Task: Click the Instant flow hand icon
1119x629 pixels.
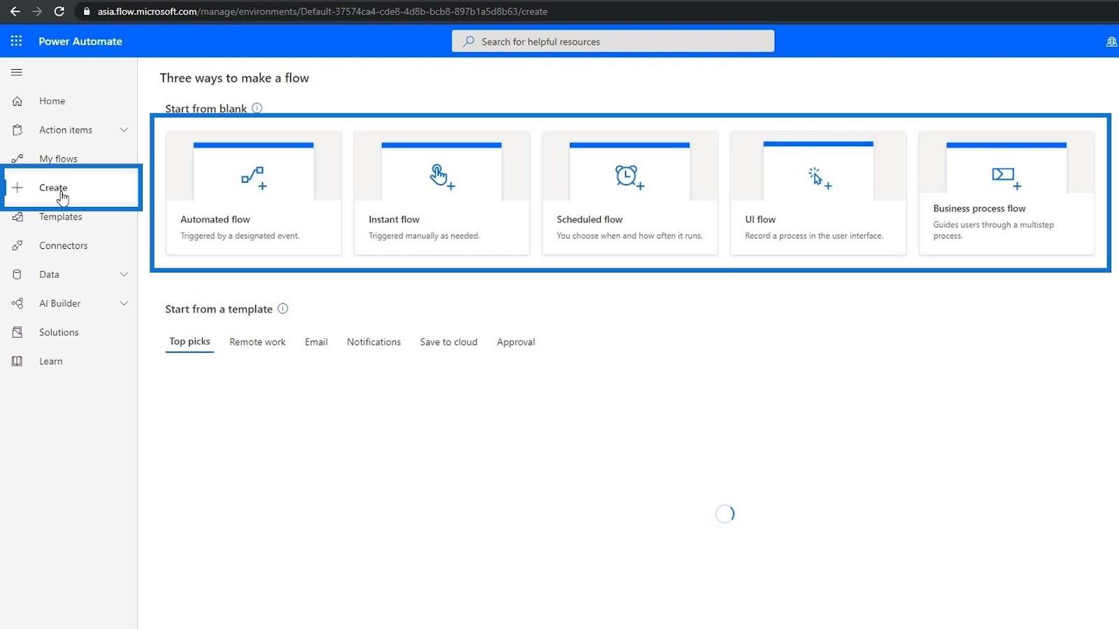Action: pyautogui.click(x=442, y=177)
